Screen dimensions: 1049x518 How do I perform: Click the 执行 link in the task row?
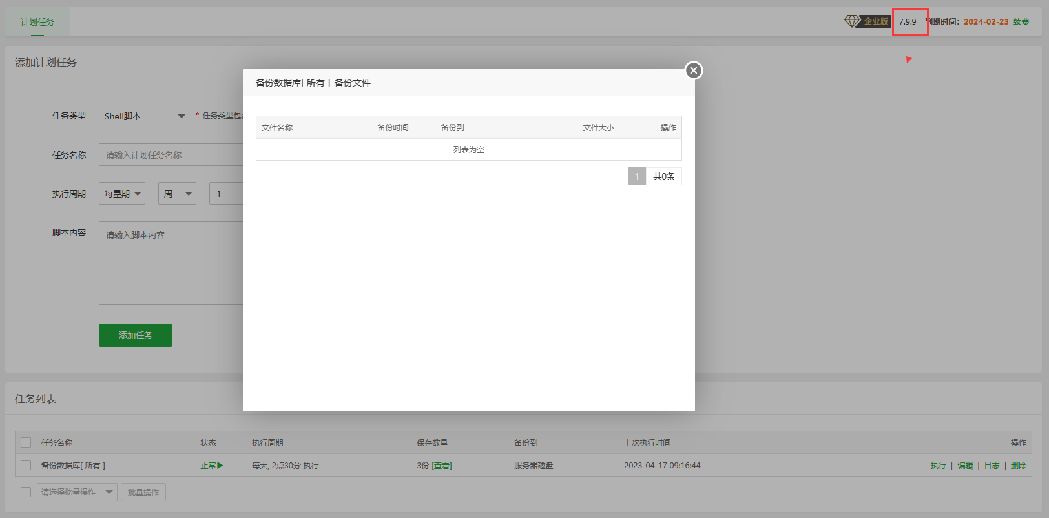pyautogui.click(x=939, y=465)
